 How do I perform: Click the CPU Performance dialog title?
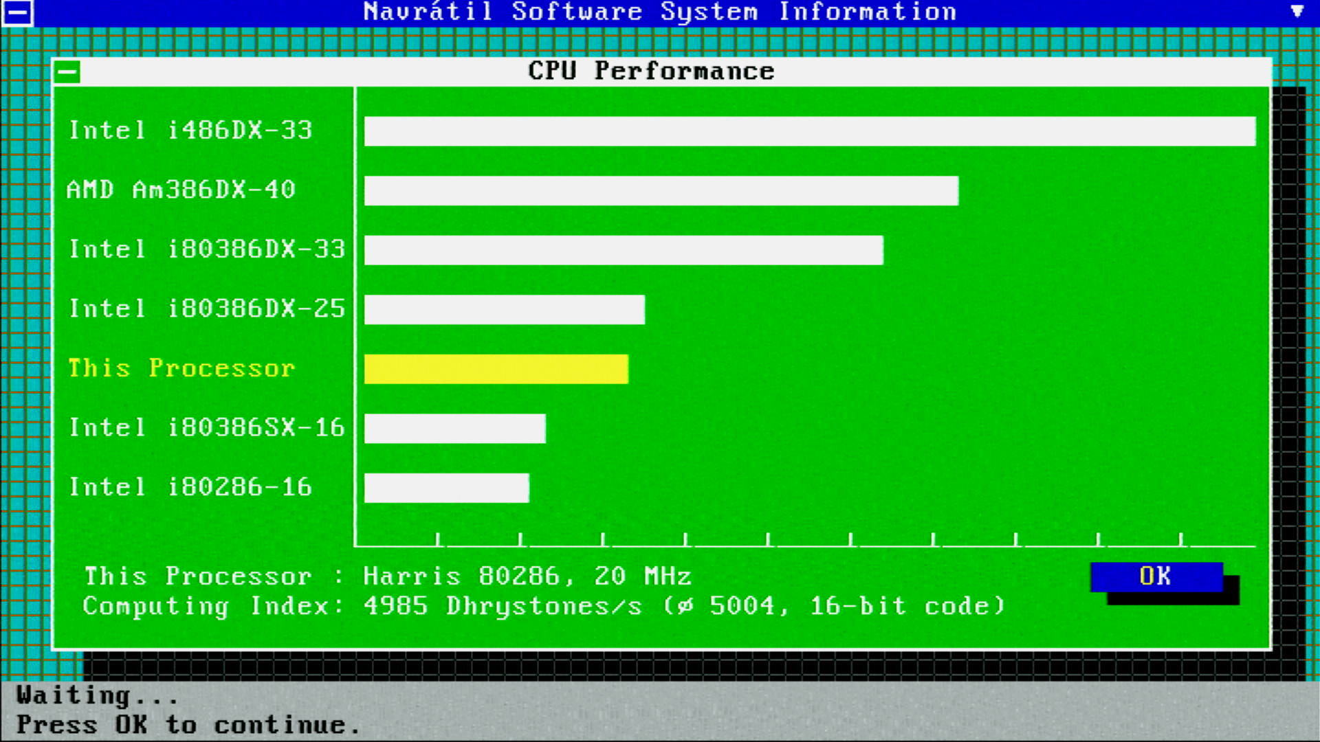[651, 71]
